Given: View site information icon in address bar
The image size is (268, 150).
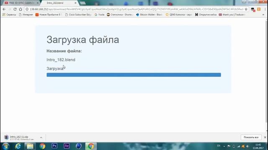Looking at the screenshot, I should [27, 9].
